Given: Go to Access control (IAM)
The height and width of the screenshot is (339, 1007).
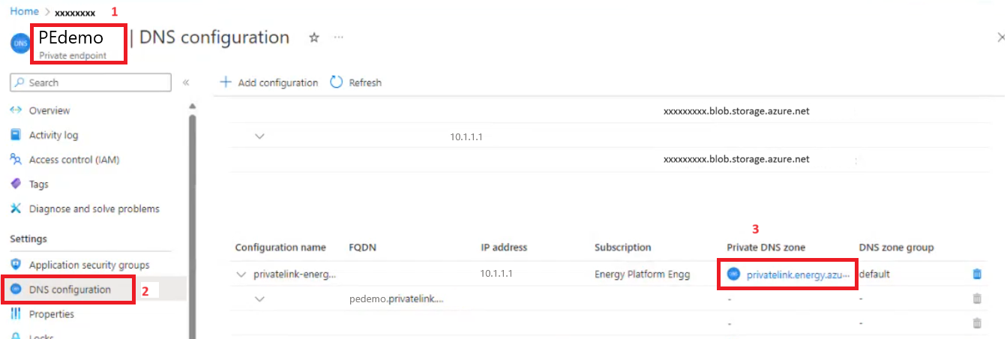Looking at the screenshot, I should 73,160.
